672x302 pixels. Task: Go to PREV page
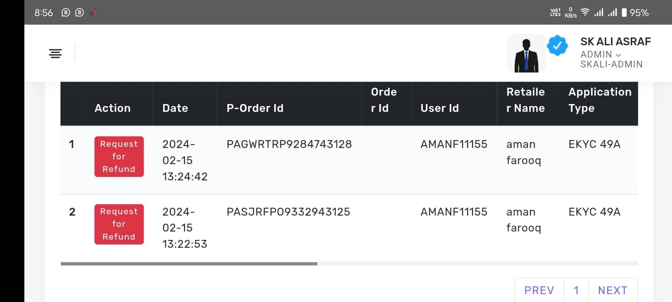coord(539,290)
